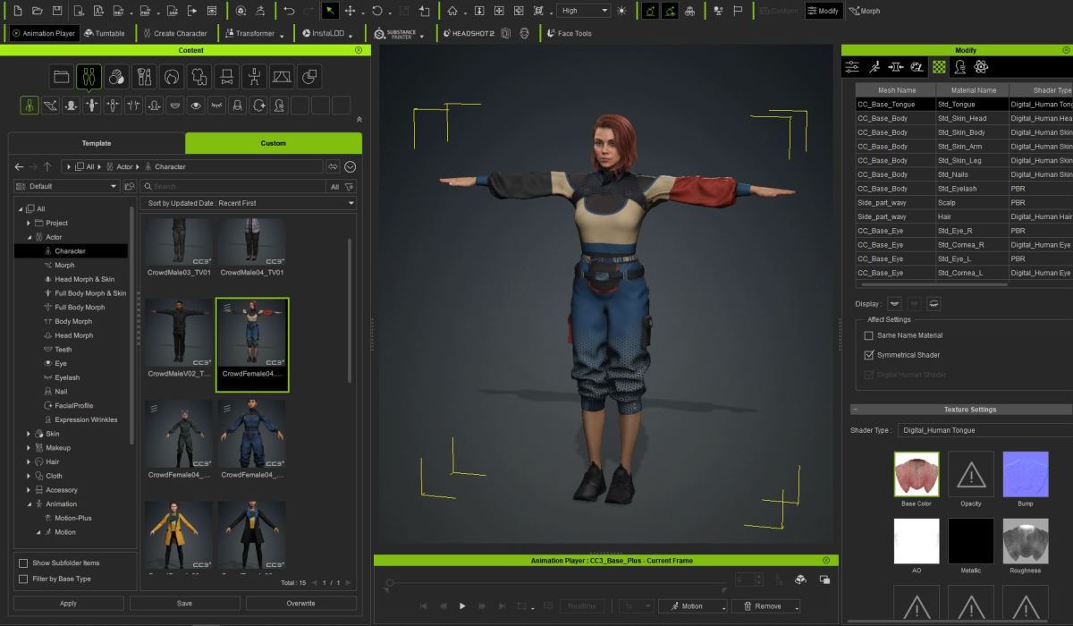Viewport: 1073px width, 626px height.
Task: Expand the Skin tree node
Action: pos(29,434)
